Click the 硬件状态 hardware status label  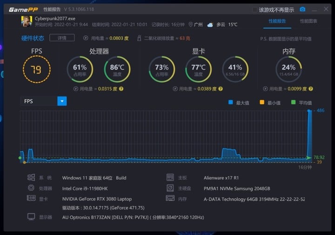pyautogui.click(x=33, y=38)
